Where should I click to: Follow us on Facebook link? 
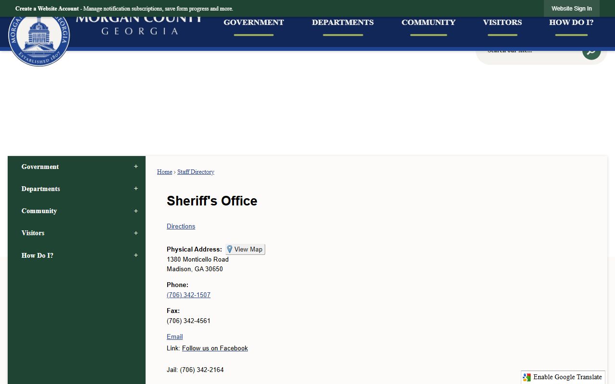click(x=215, y=348)
